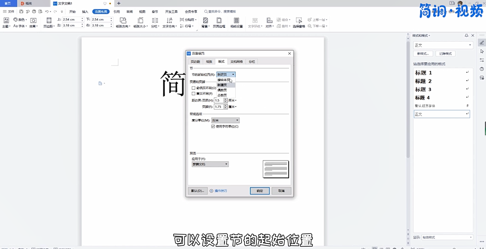This screenshot has width=486, height=249.
Task: Click the pin icon in the styles panel header
Action: click(x=466, y=36)
